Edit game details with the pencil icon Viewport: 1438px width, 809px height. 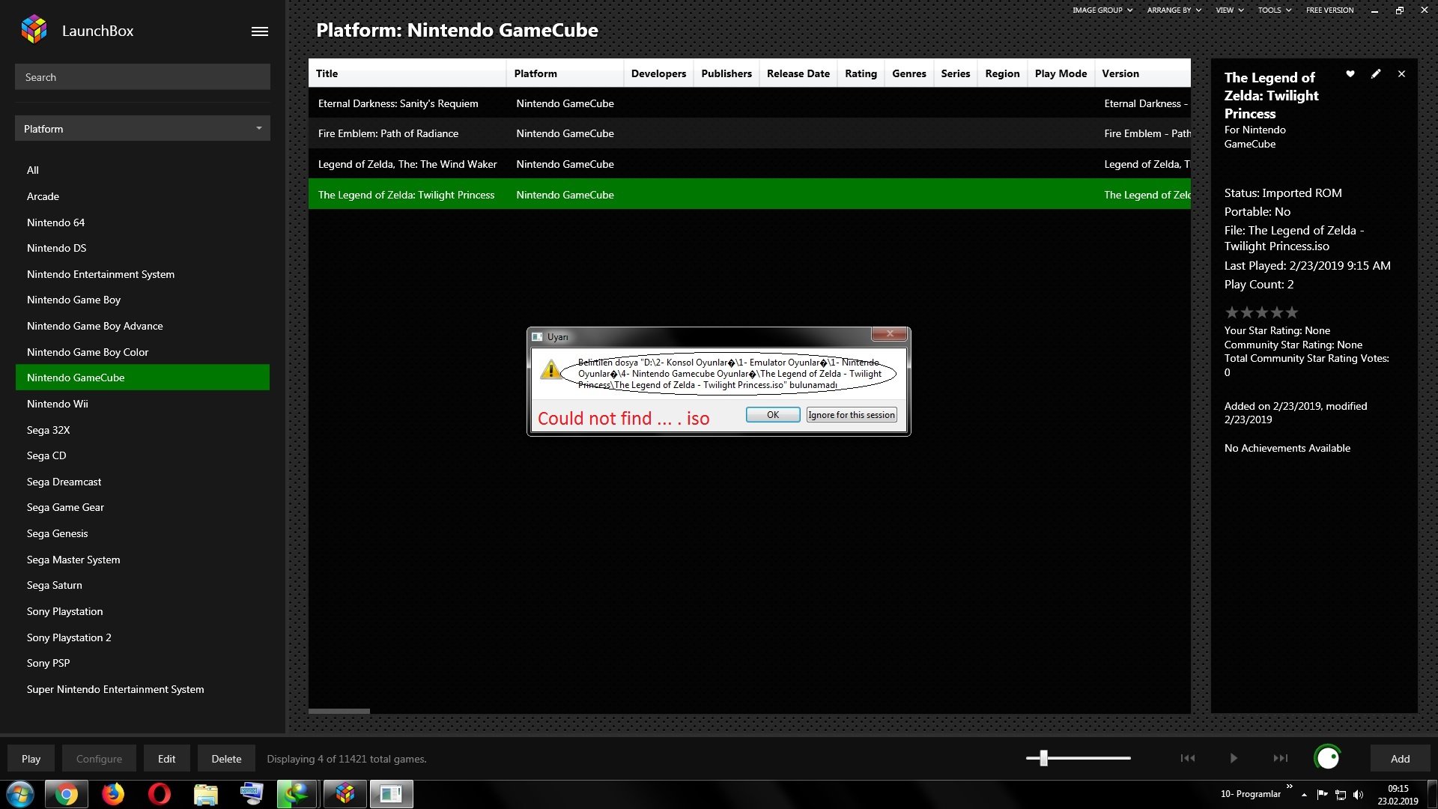[x=1376, y=74]
